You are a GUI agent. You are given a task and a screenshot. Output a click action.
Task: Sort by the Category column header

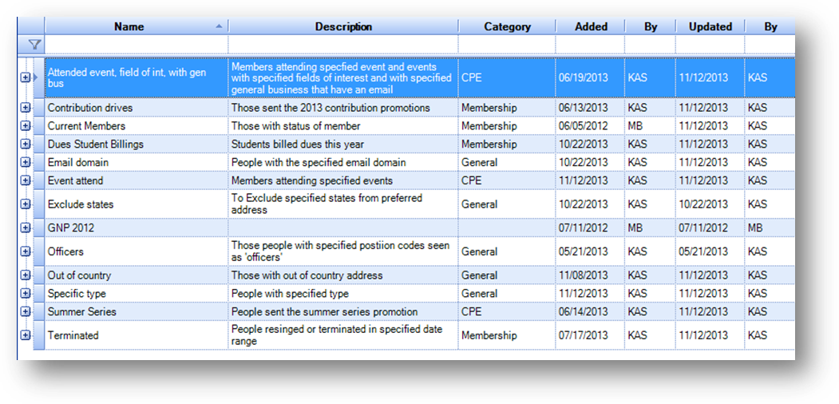507,26
